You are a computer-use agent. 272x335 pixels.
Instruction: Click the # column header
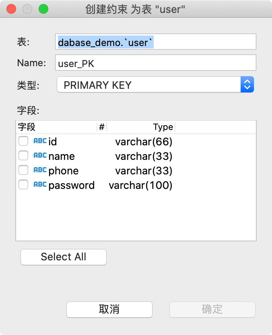tap(102, 127)
